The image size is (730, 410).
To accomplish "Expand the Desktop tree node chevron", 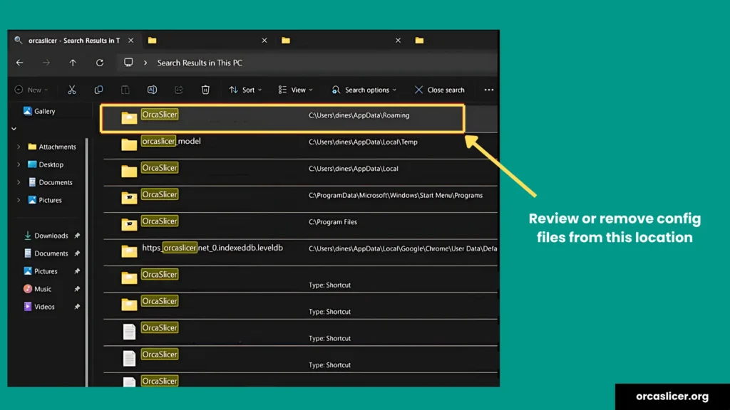I will 19,164.
